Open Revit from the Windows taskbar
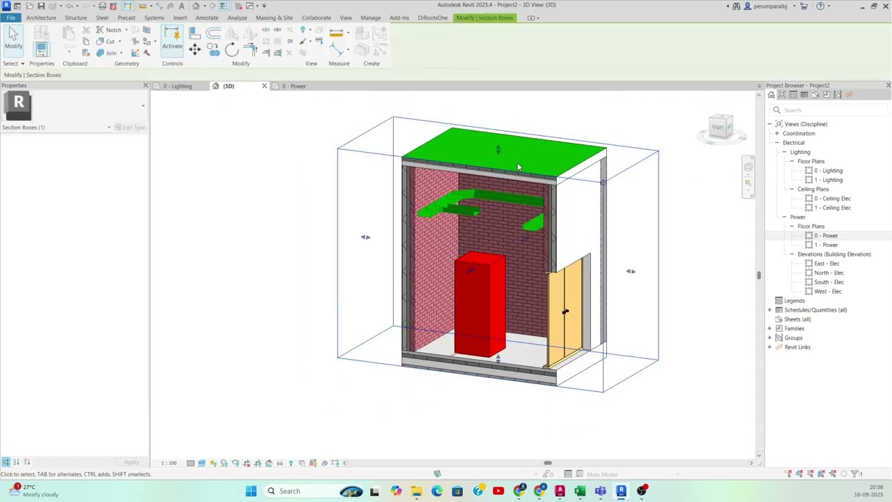The width and height of the screenshot is (892, 502). pos(621,491)
